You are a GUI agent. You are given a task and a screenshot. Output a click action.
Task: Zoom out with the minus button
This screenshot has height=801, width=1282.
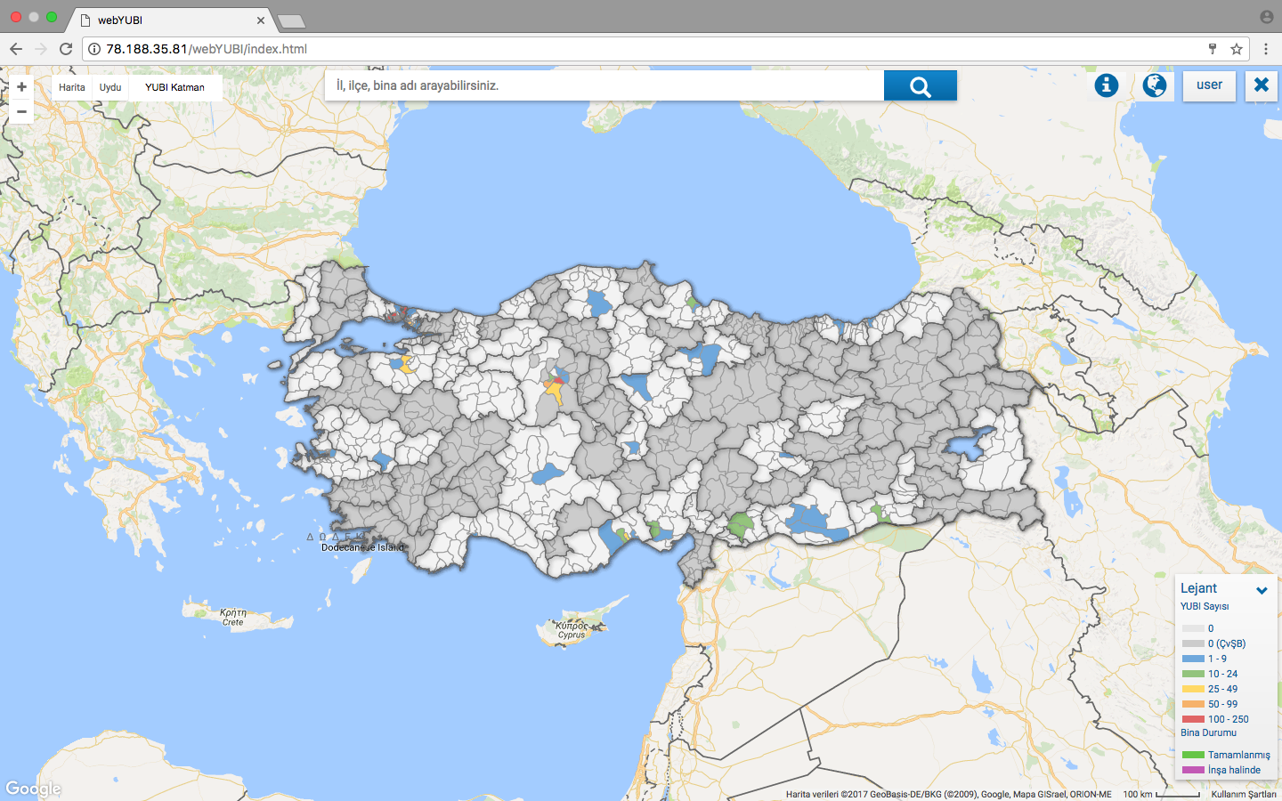tap(21, 111)
